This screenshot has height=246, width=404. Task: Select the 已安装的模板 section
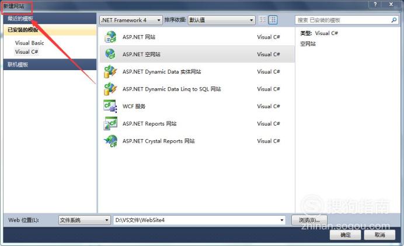click(x=50, y=30)
